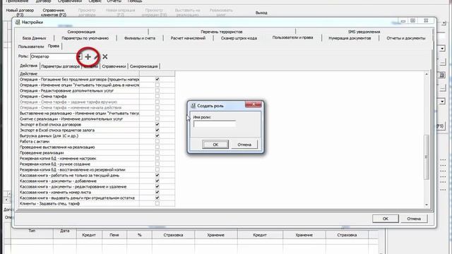
Task: Click the Дата column header in main window
Action: pyautogui.click(x=65, y=231)
